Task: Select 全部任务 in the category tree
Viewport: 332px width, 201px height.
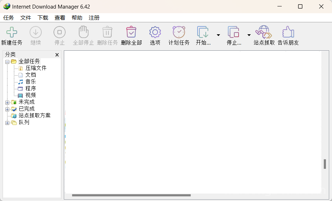Action: 29,61
